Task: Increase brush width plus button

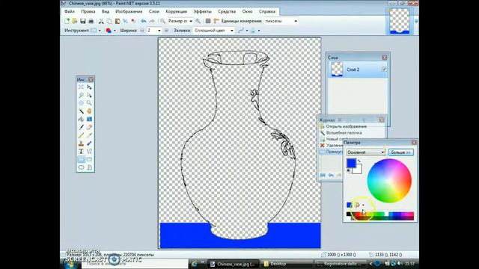Action: tap(166, 31)
